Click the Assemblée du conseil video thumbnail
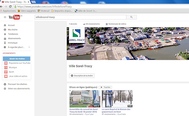 85,99
